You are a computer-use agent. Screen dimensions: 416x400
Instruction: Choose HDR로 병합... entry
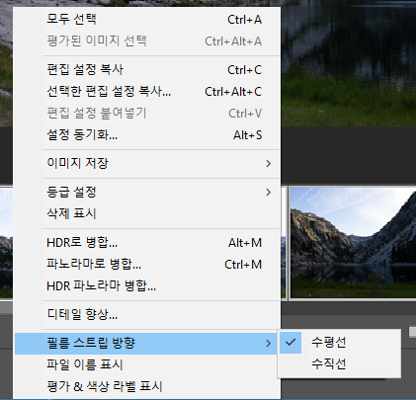pyautogui.click(x=146, y=243)
